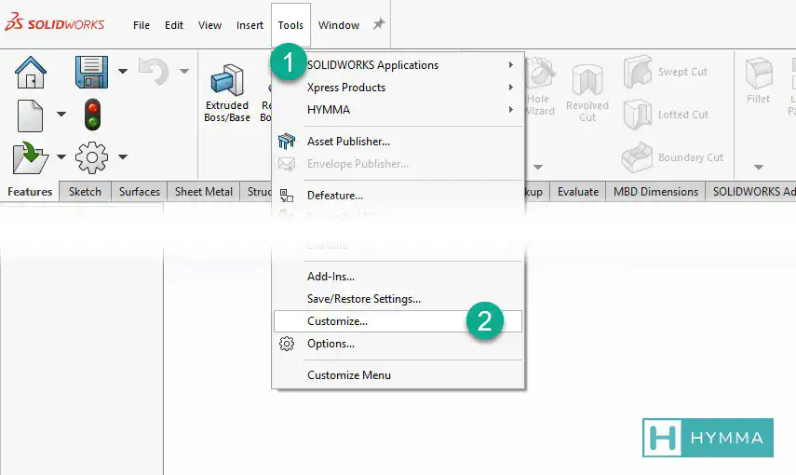Click the Save floppy disk icon

click(92, 72)
